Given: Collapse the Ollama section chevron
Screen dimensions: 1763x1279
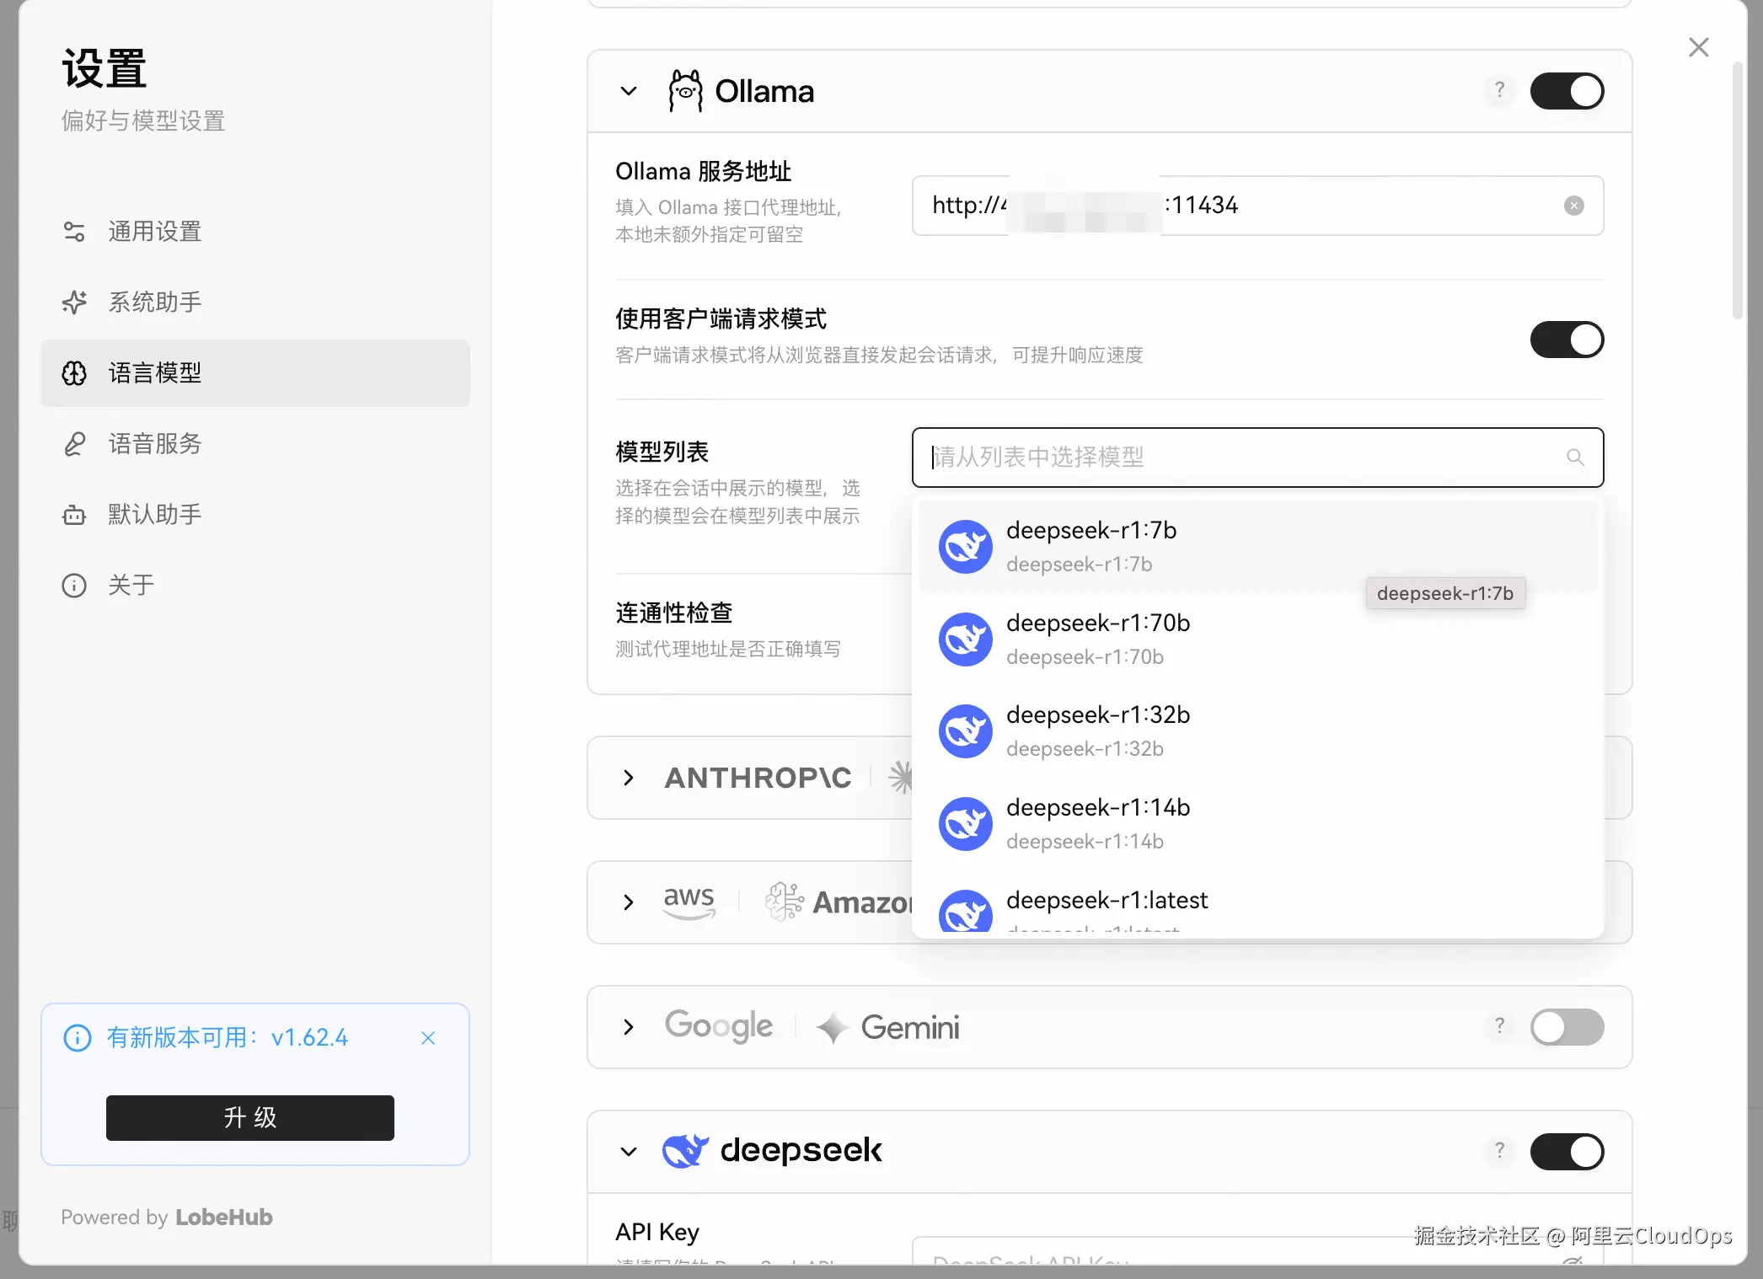Looking at the screenshot, I should (x=629, y=91).
